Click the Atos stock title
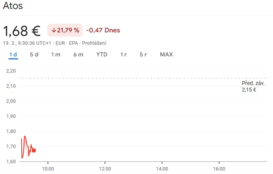 click(13, 7)
